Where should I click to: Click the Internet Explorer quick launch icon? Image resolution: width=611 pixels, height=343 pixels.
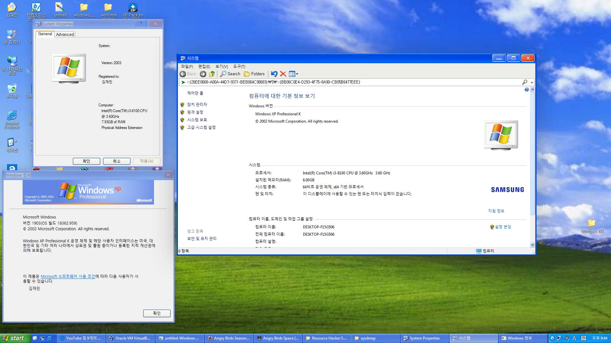coord(50,338)
